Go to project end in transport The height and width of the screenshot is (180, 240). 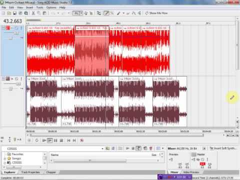(74, 140)
